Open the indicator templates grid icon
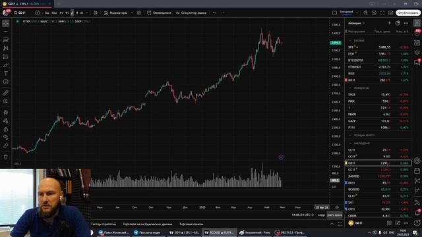The height and width of the screenshot is (237, 422). 139,13
